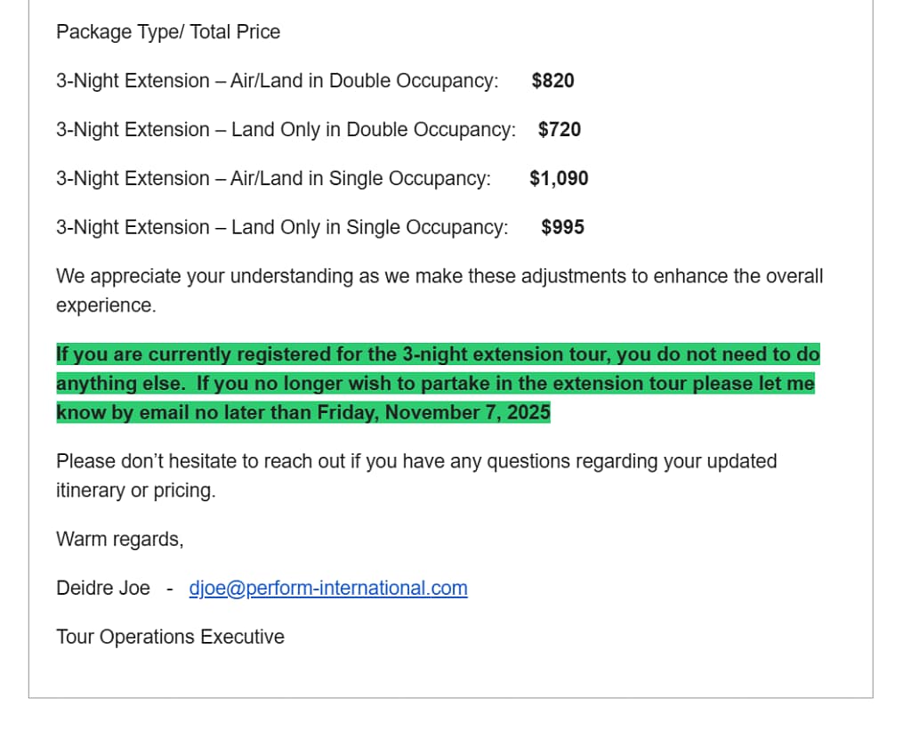The height and width of the screenshot is (731, 911).
Task: Select the Air/Land in Single Occupancy label
Action: pos(360,179)
